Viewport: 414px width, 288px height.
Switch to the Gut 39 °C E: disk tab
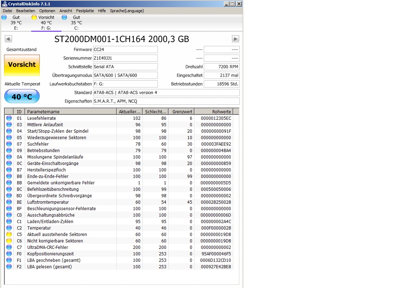pyautogui.click(x=16, y=23)
